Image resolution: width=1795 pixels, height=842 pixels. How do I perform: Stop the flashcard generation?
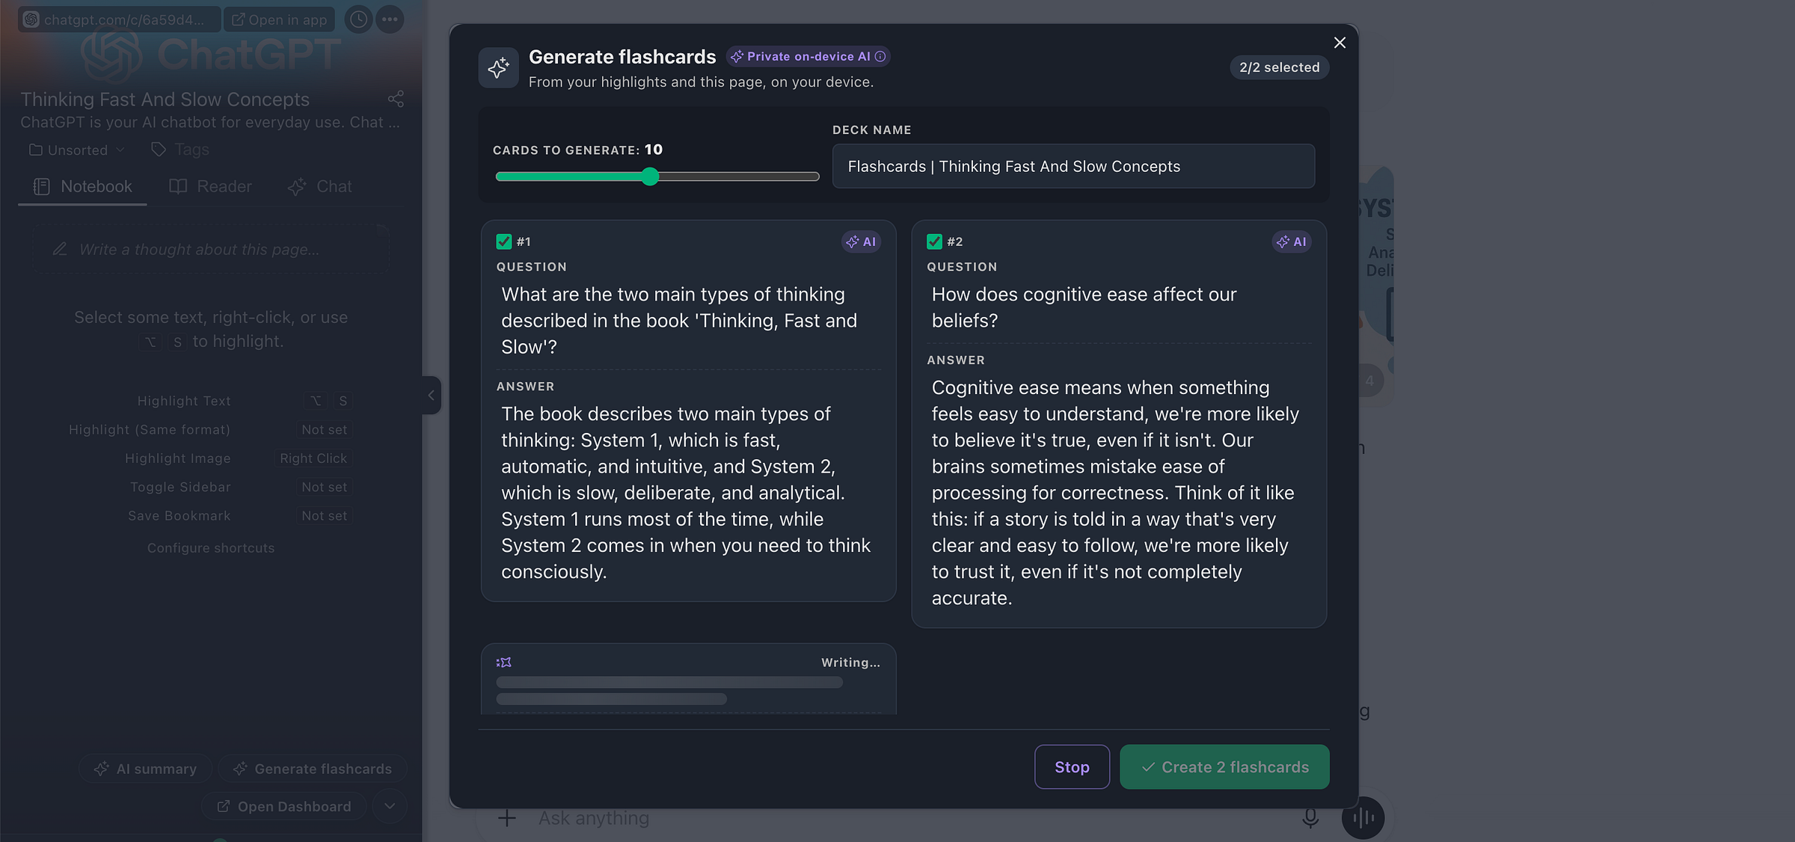tap(1072, 766)
